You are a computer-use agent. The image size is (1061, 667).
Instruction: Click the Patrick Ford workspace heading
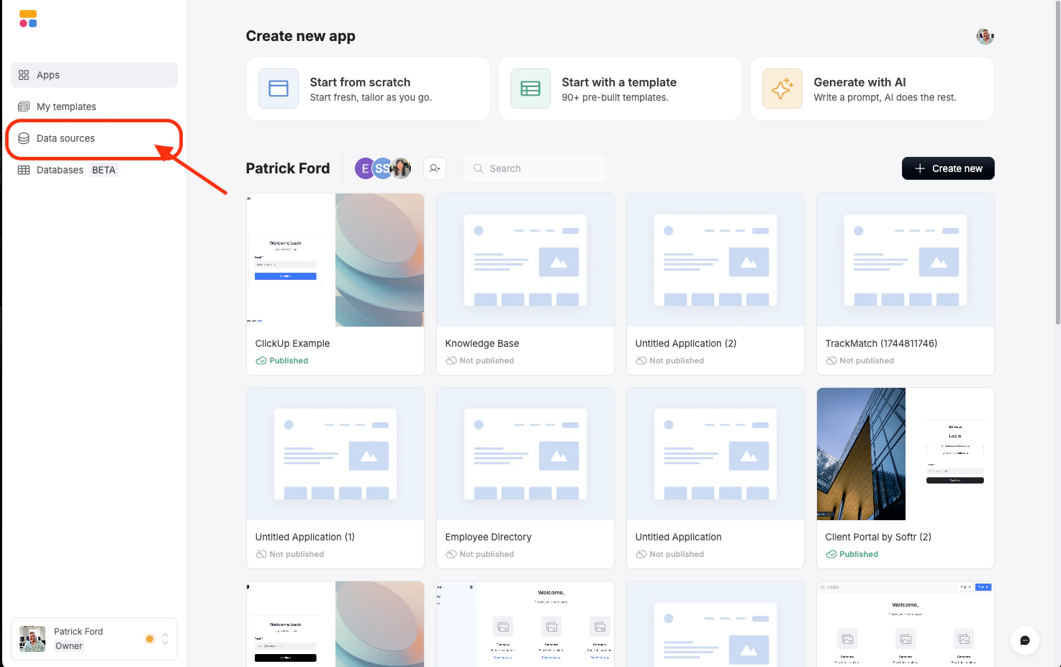pos(288,168)
